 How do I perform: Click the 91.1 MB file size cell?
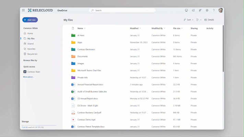click(x=177, y=120)
